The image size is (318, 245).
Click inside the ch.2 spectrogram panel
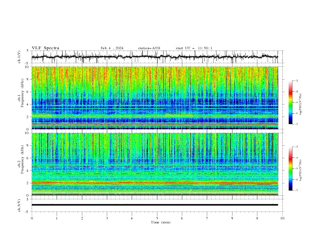155,164
